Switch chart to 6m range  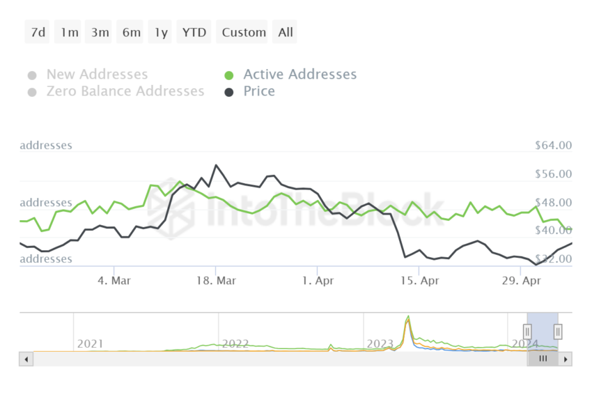(x=130, y=32)
